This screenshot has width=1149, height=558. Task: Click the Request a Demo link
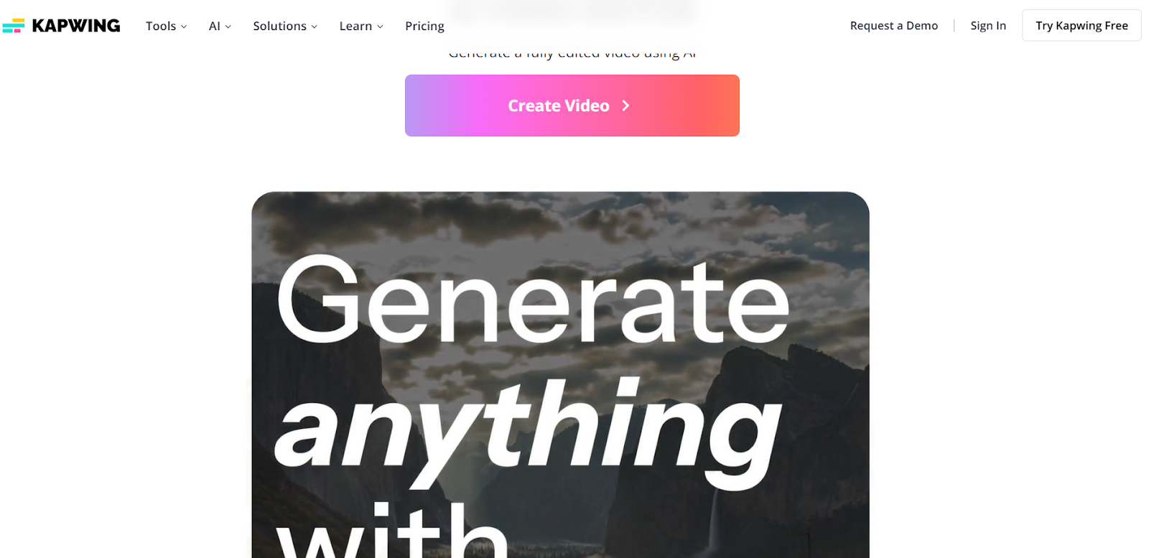[894, 26]
